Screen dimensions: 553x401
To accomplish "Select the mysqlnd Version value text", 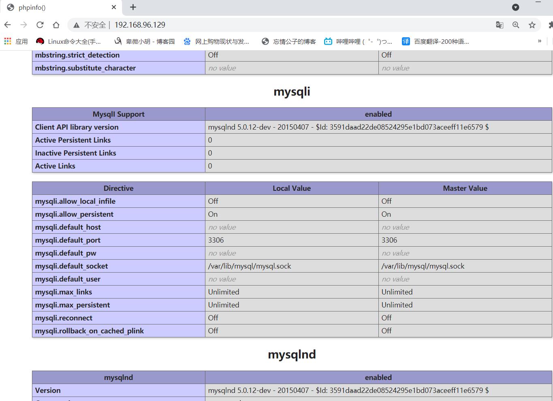I will (x=348, y=390).
